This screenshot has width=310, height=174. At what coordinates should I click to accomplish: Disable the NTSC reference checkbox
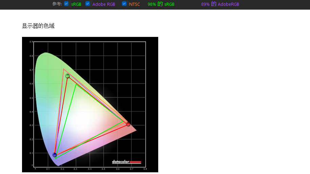pyautogui.click(x=124, y=4)
